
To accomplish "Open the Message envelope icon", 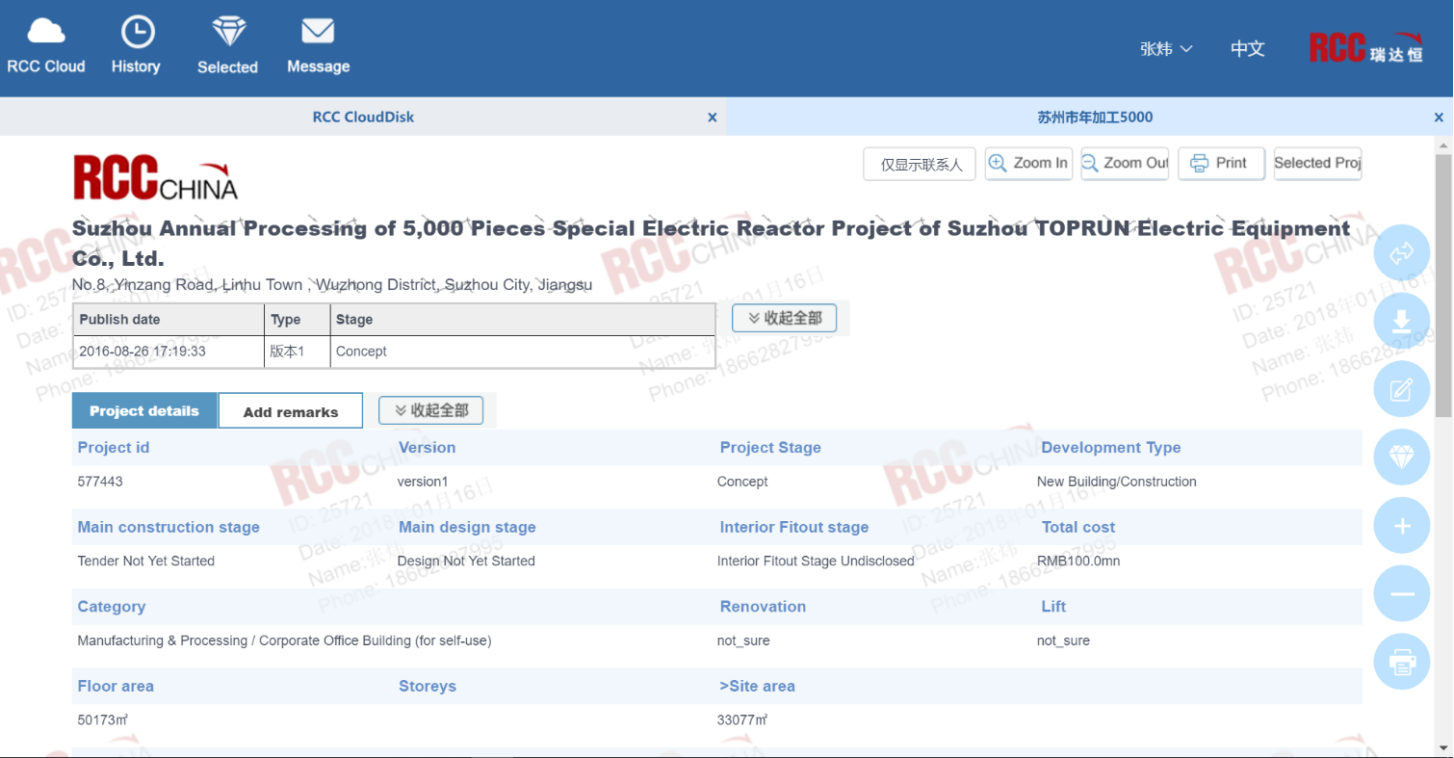I will tap(318, 33).
